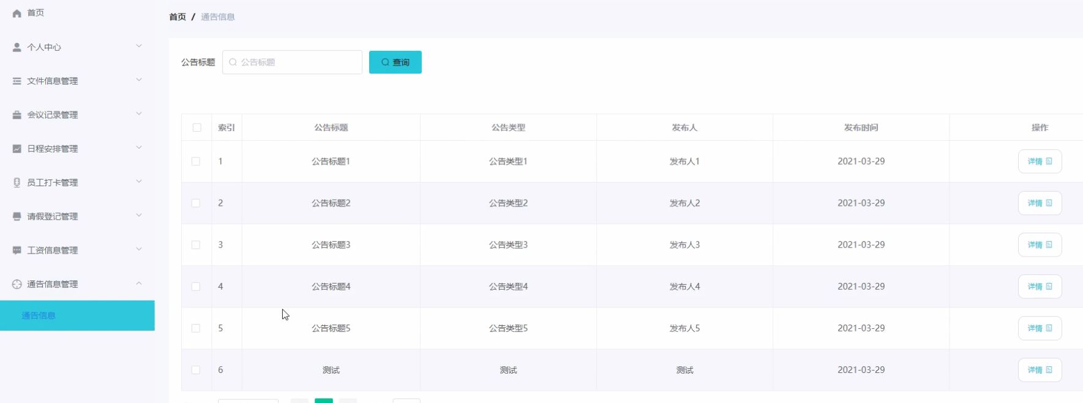Toggle the select-all header checkbox
Image resolution: width=1083 pixels, height=403 pixels.
coord(197,127)
